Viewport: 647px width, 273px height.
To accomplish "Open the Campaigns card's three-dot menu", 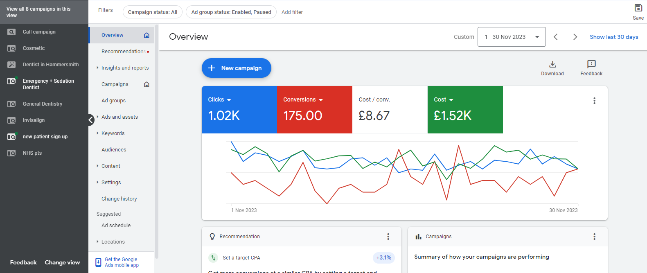I will coord(594,237).
